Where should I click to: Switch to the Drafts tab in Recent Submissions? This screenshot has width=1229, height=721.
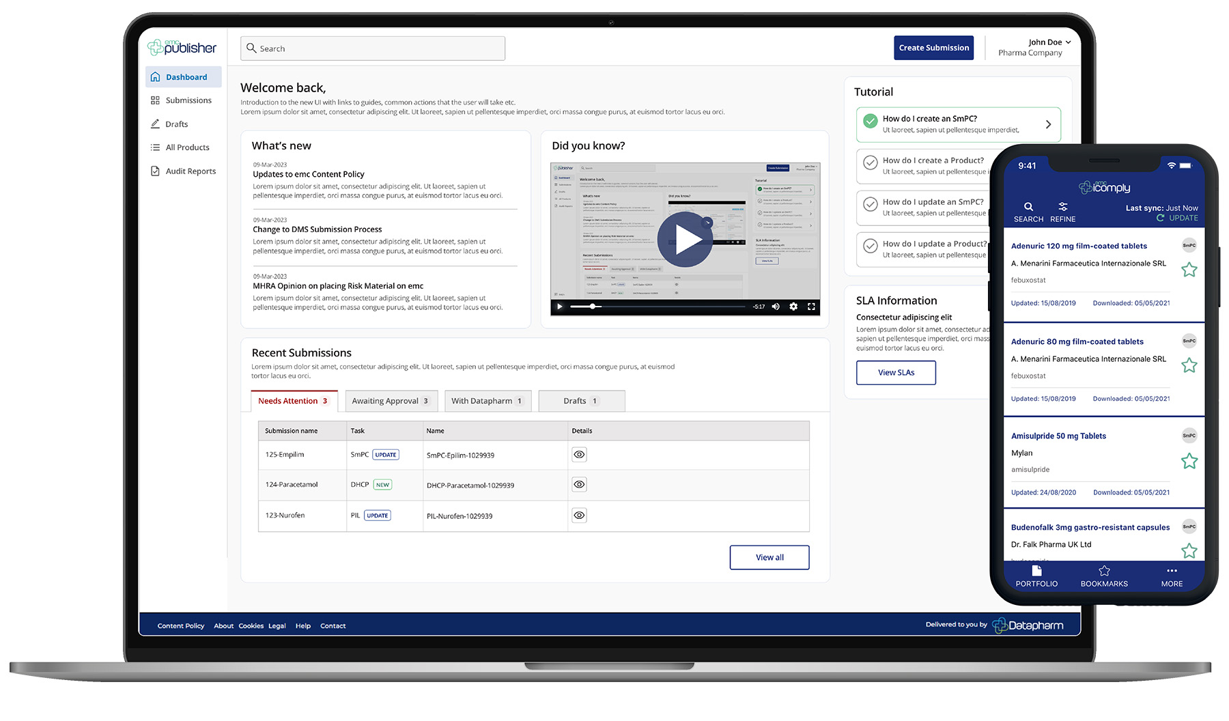point(581,401)
